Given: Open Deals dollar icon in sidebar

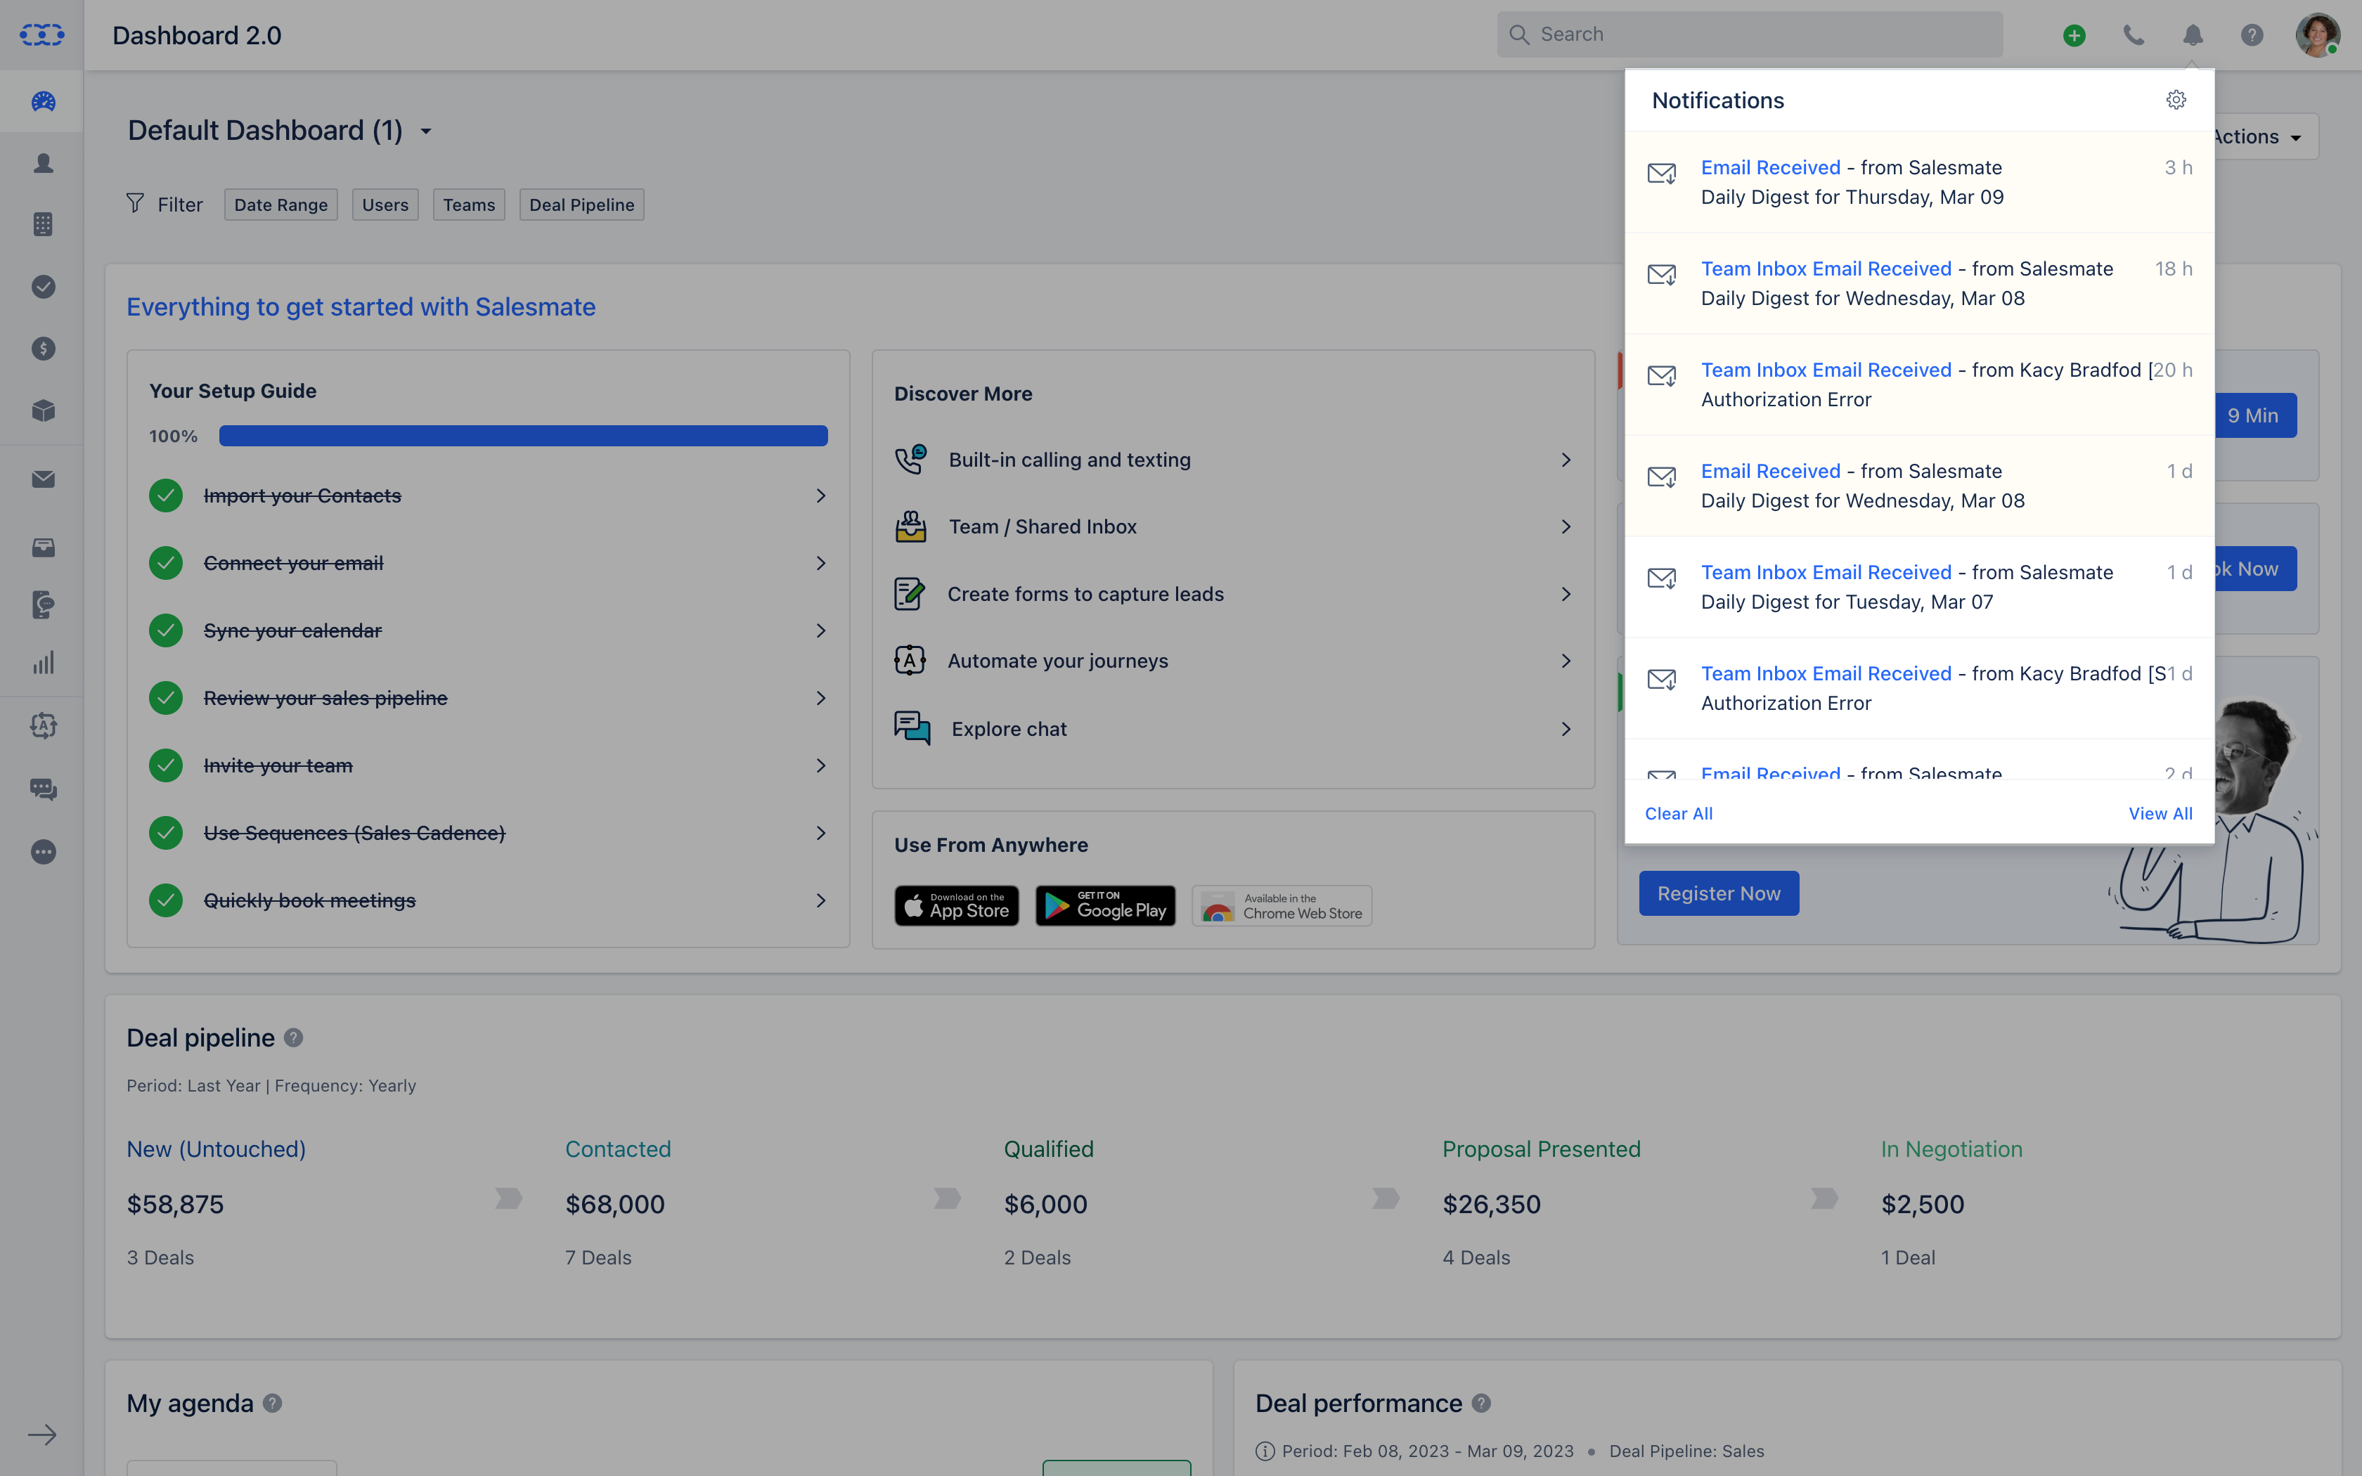Looking at the screenshot, I should [x=43, y=349].
